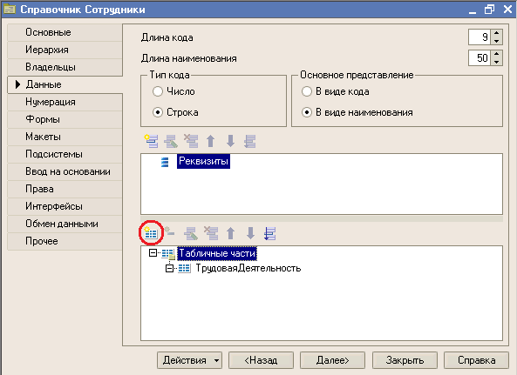Click the ТрудоваяДеятельность table icon

pyautogui.click(x=184, y=269)
